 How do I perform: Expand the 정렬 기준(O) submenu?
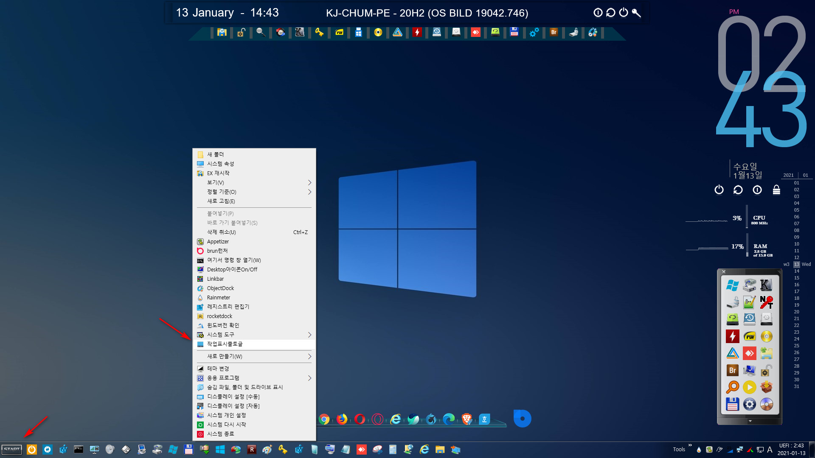[254, 192]
